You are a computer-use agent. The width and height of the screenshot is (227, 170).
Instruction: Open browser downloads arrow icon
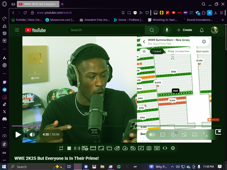coord(216,13)
